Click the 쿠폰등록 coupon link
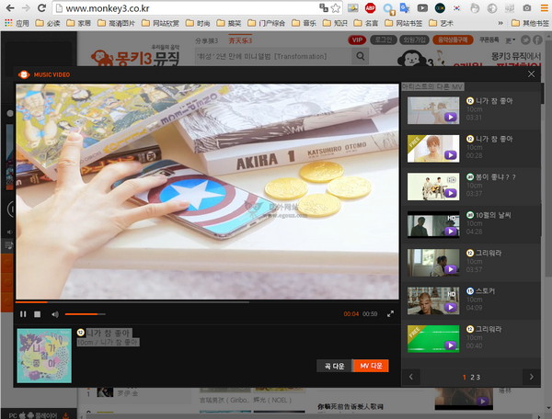The width and height of the screenshot is (552, 419). tap(489, 40)
